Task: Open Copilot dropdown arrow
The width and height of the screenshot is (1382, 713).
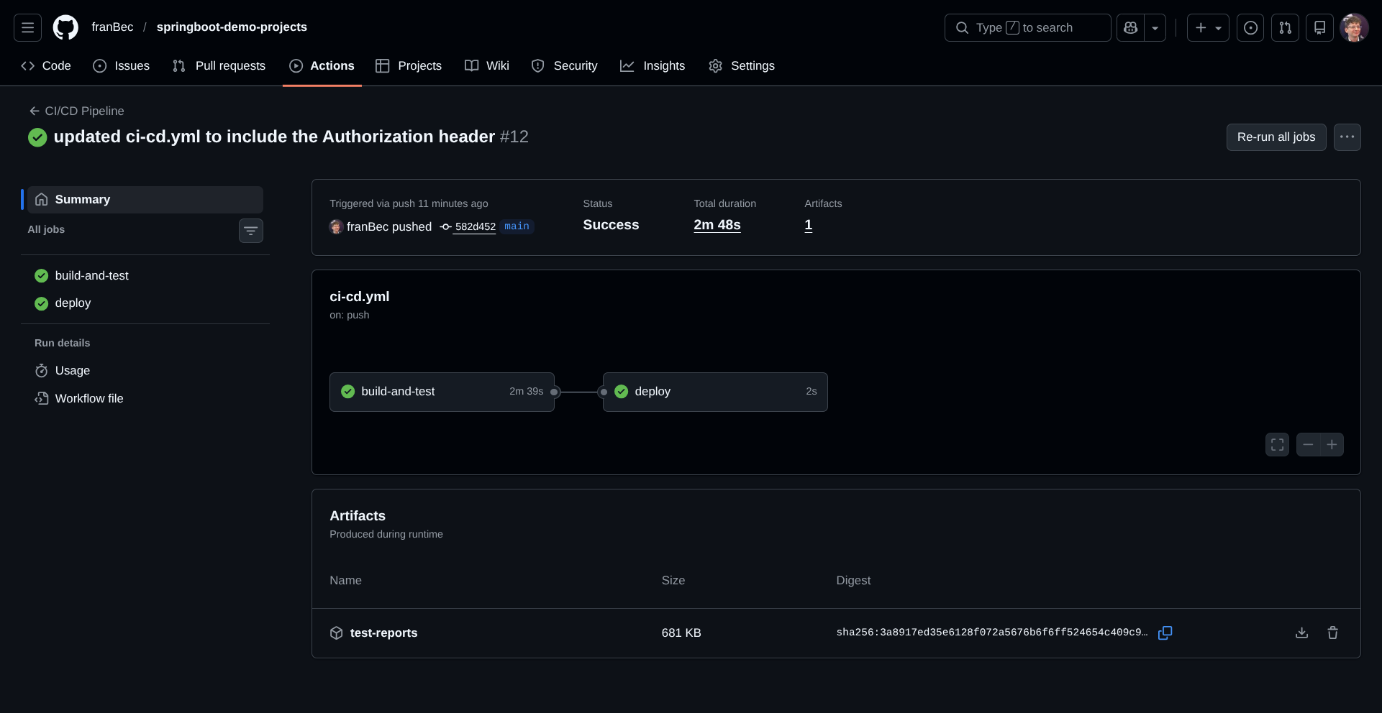Action: coord(1155,27)
